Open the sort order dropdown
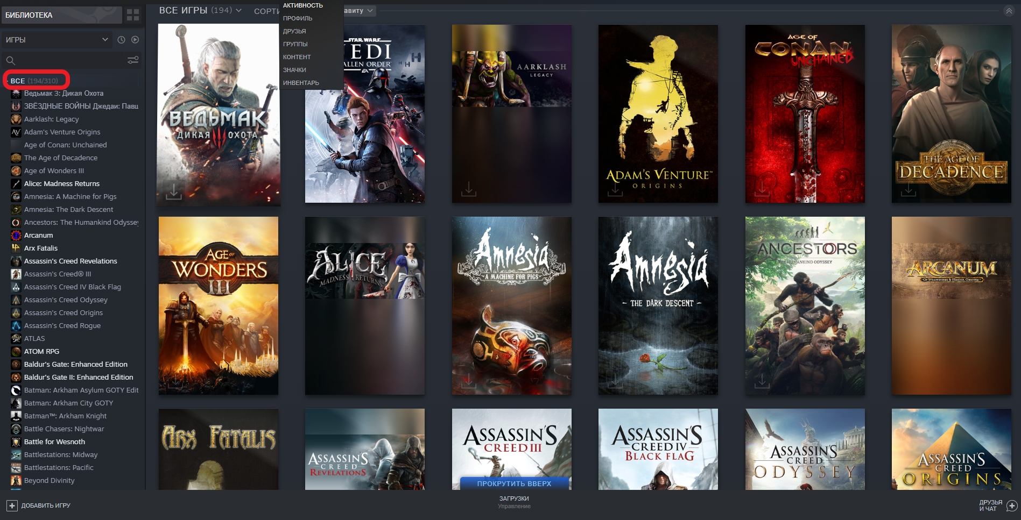Image resolution: width=1021 pixels, height=520 pixels. click(359, 11)
